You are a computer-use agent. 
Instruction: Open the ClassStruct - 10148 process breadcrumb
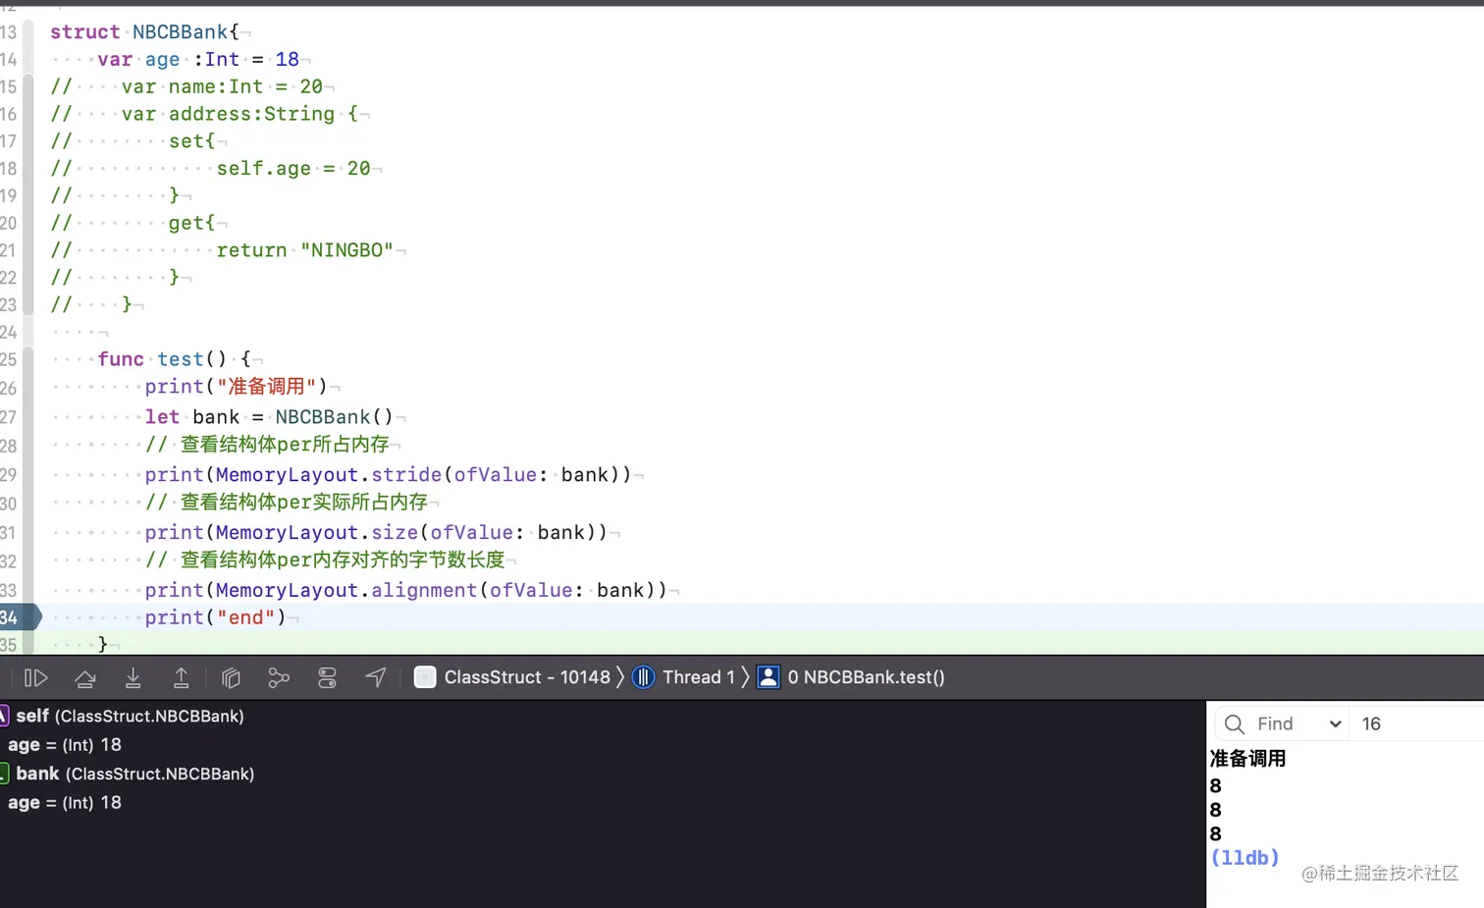click(x=527, y=677)
